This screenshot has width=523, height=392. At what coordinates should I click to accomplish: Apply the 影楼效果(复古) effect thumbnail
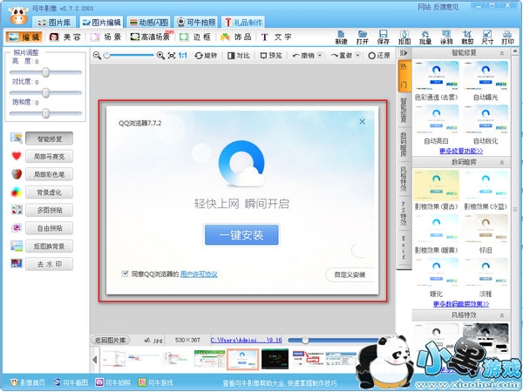(x=437, y=185)
